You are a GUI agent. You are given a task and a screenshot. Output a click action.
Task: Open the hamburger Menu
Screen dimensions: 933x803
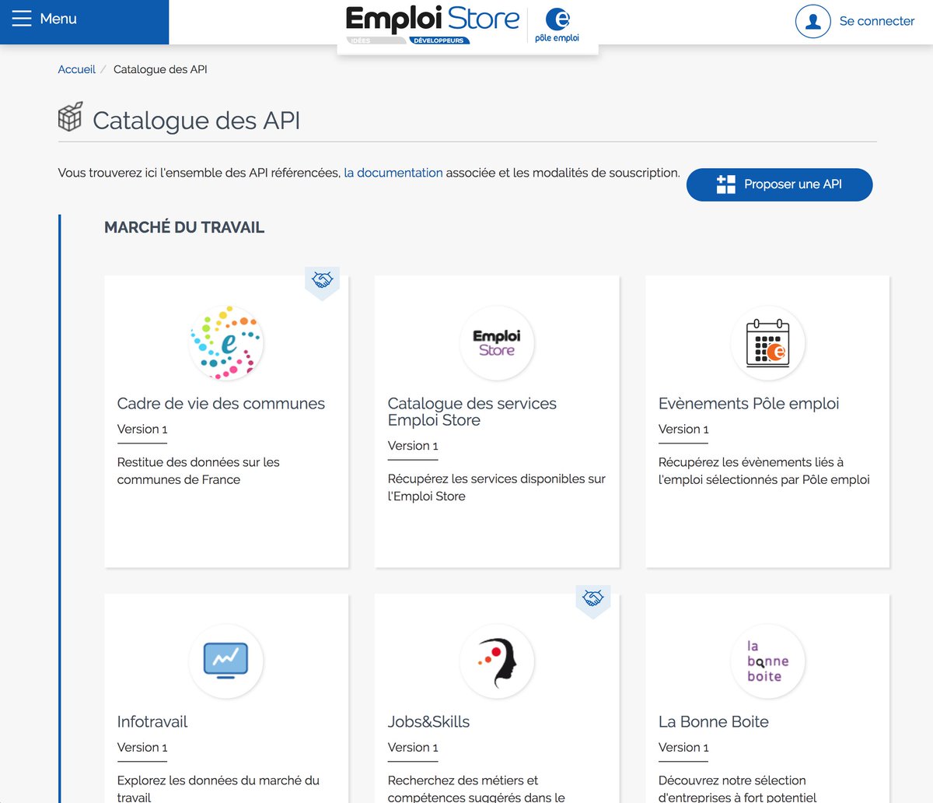[x=44, y=19]
